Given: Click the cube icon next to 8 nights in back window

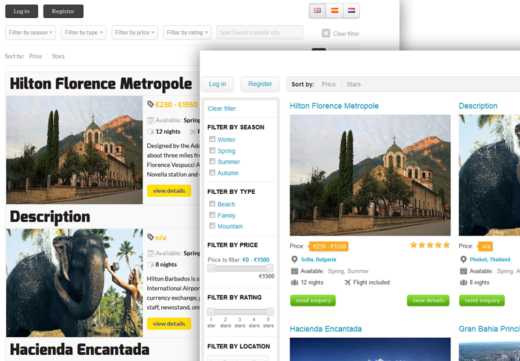Looking at the screenshot, I should point(151,264).
